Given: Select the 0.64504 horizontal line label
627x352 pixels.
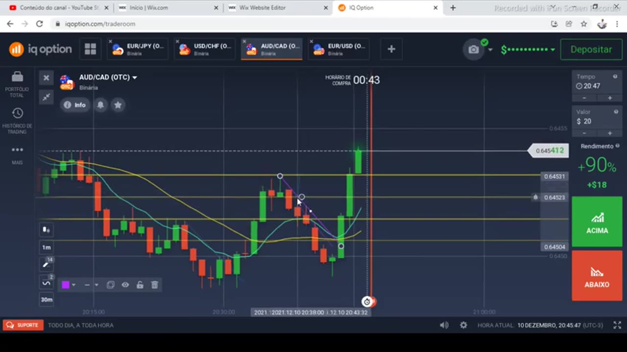Looking at the screenshot, I should click(x=555, y=247).
